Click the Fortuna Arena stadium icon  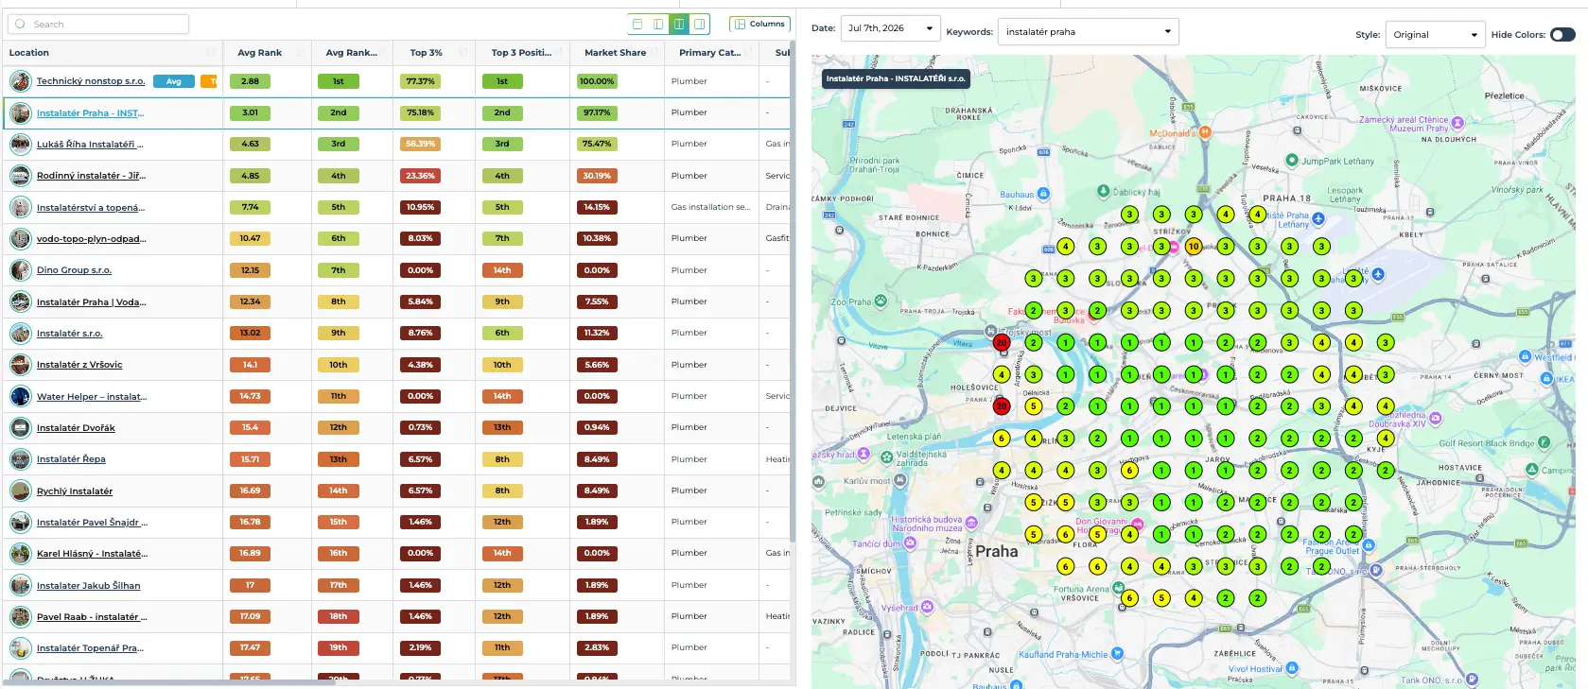click(1117, 589)
